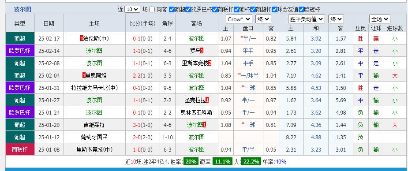Image resolution: width=408 pixels, height=171 pixels.
Task: Disable the 欧冠杯 checkbox
Action: click(x=301, y=10)
